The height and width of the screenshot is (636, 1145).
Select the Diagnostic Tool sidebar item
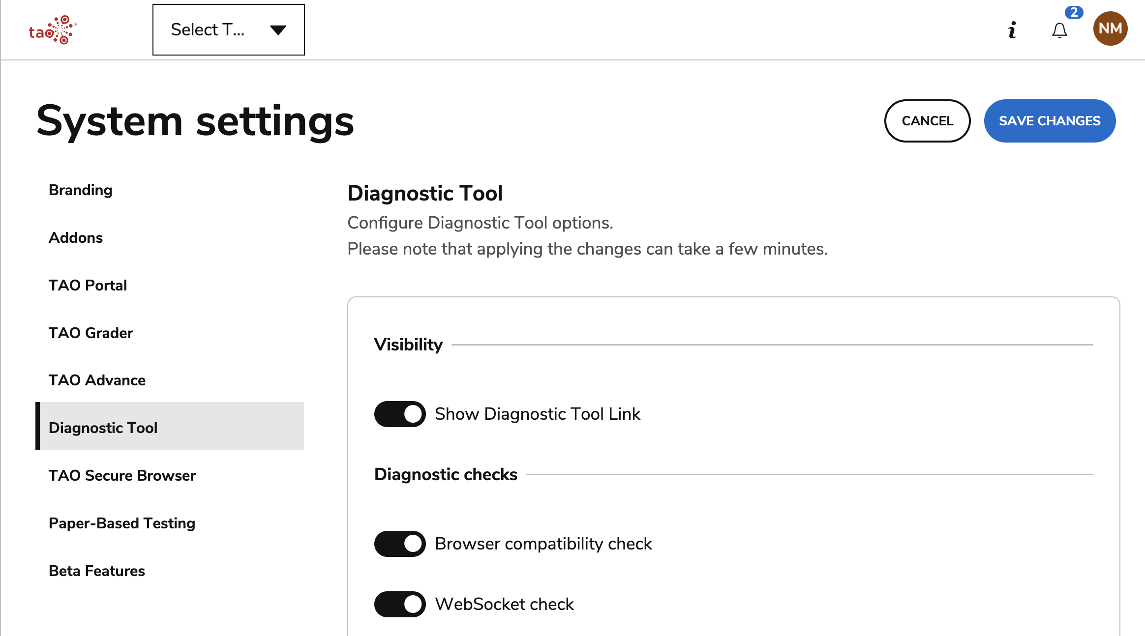point(170,426)
